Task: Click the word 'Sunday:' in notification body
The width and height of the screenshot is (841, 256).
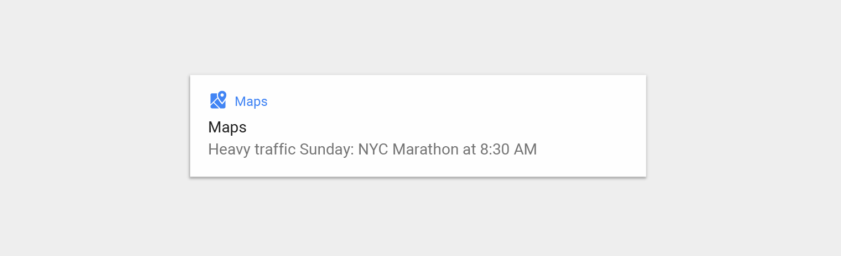Action: [326, 150]
